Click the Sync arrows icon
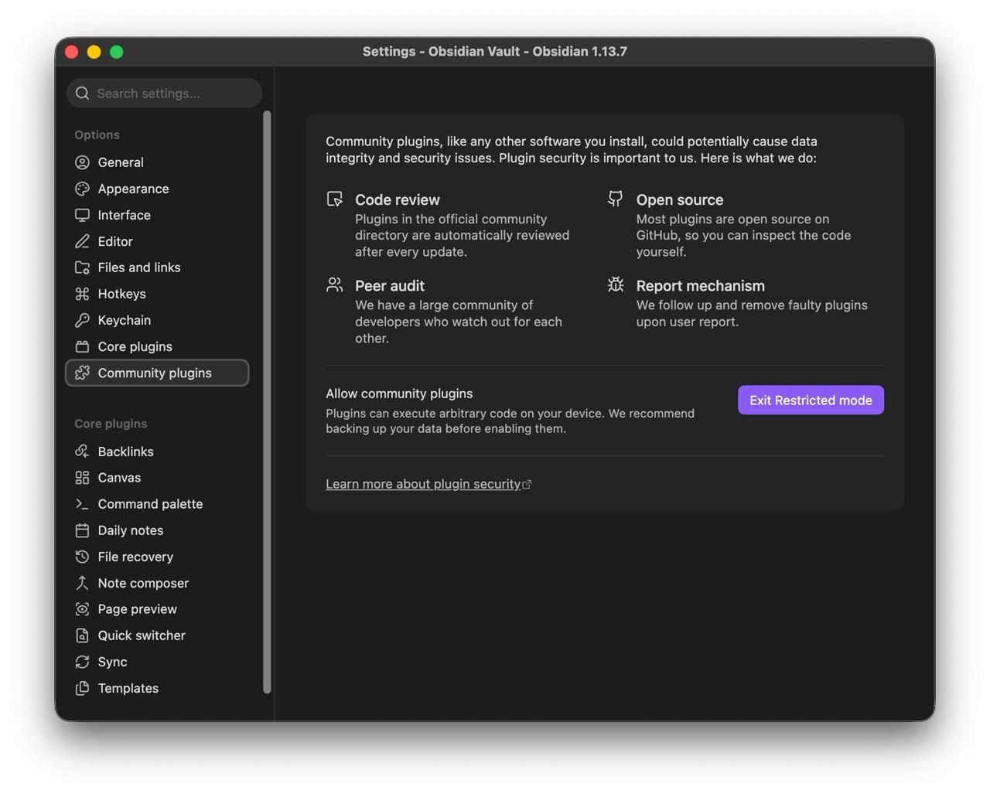Viewport: 990px width, 794px height. [82, 662]
